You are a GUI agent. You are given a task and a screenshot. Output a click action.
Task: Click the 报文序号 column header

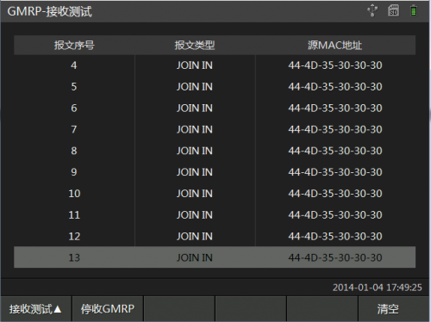pyautogui.click(x=74, y=45)
